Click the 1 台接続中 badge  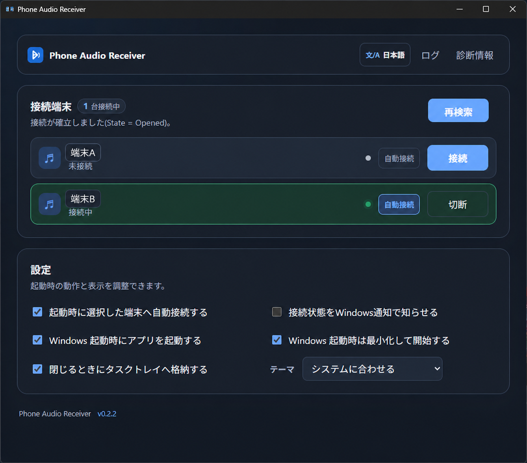point(101,106)
